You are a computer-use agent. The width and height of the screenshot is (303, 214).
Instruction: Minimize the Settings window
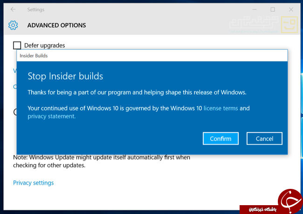coord(255,9)
